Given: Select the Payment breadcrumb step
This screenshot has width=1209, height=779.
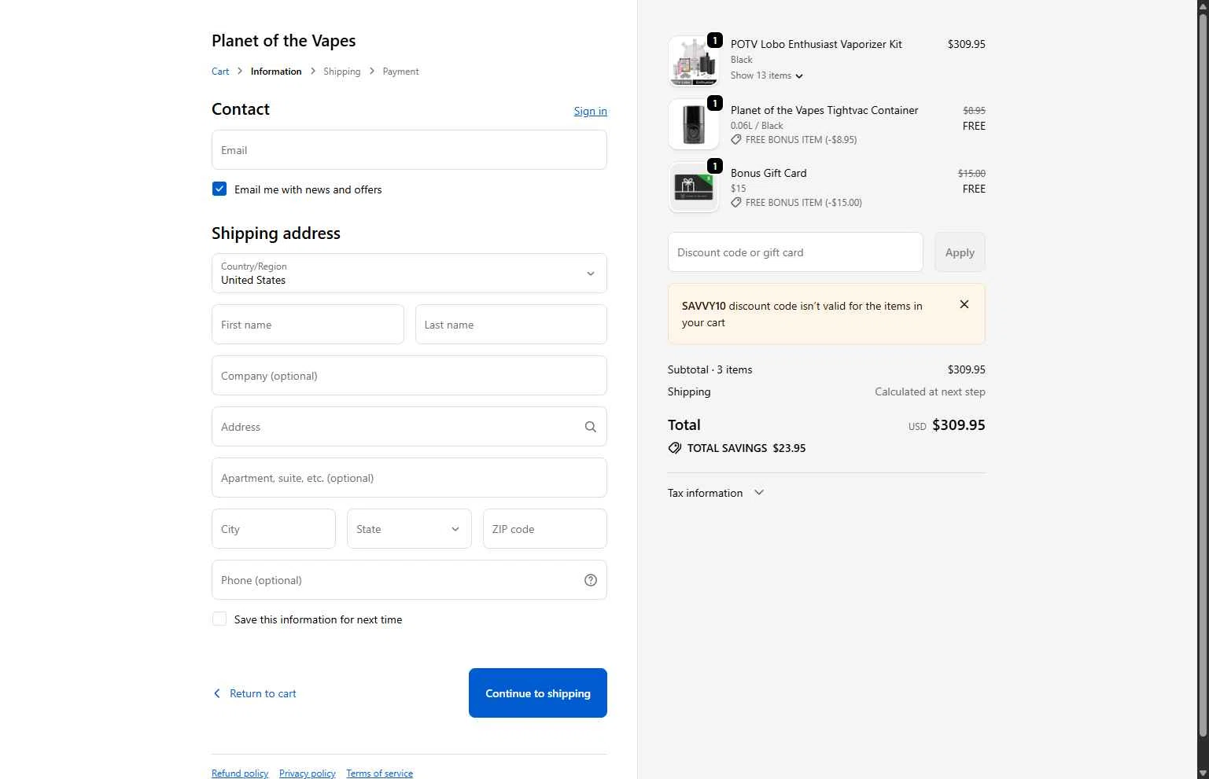Looking at the screenshot, I should [x=401, y=72].
